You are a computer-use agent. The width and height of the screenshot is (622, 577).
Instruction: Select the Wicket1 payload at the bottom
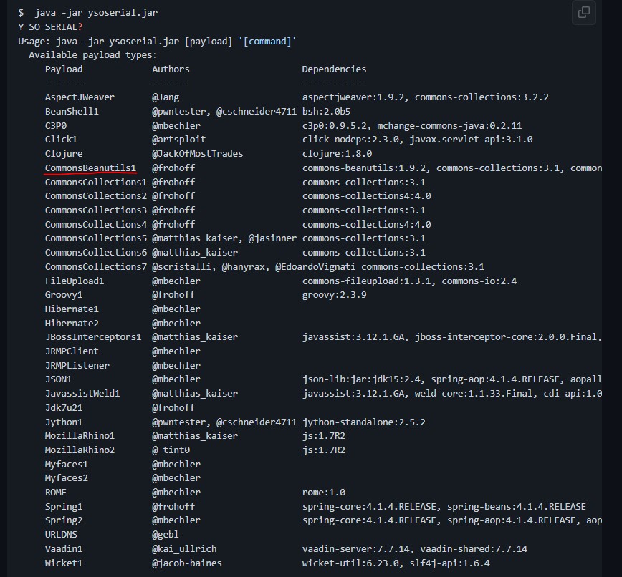(63, 563)
